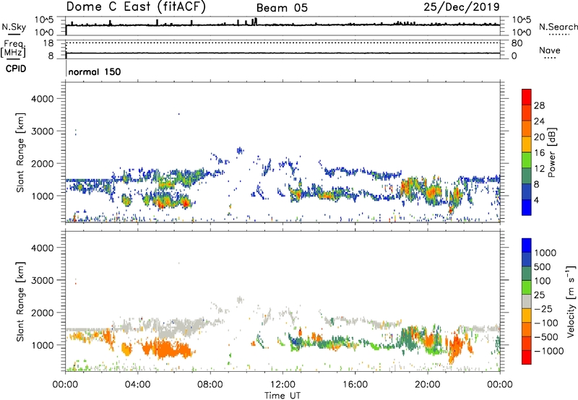Click the "4" label on the Power colorbar

click(537, 200)
